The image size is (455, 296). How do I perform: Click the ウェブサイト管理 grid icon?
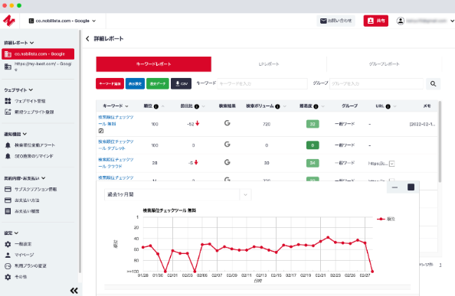tap(8, 101)
